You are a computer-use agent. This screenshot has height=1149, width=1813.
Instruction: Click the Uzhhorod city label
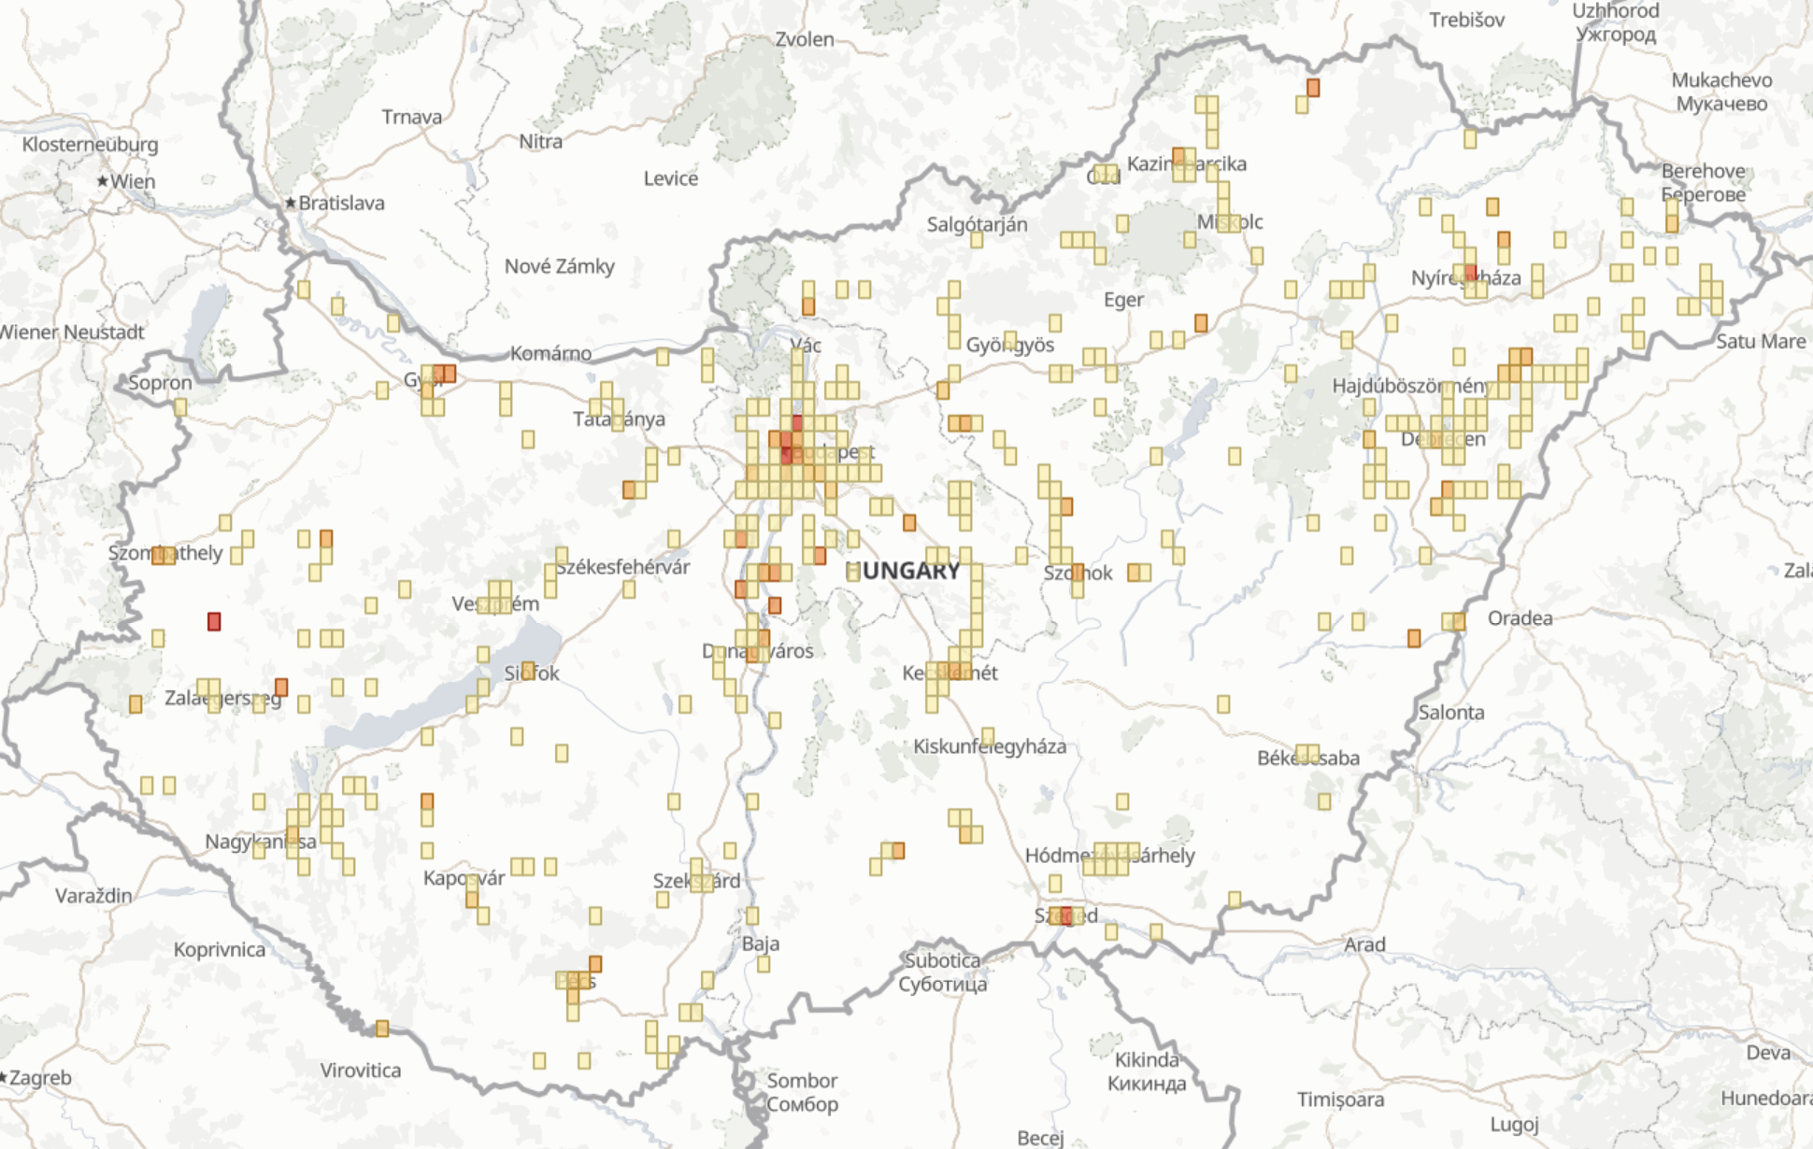1616,11
